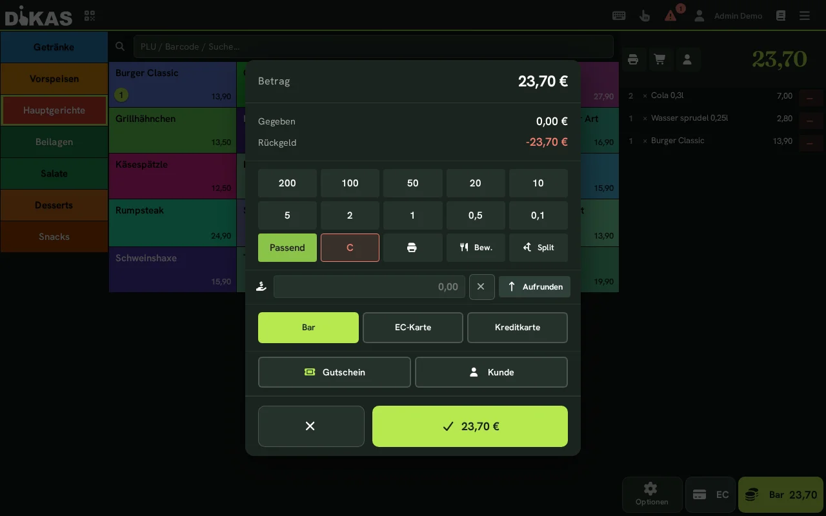Click the shopping cart icon above the order list
826x516 pixels.
point(660,59)
